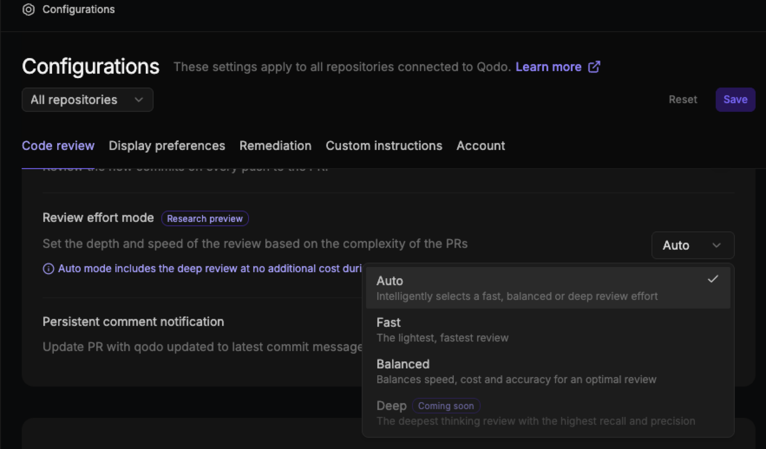Open the external link icon beside Learn more
This screenshot has width=766, height=449.
[594, 67]
